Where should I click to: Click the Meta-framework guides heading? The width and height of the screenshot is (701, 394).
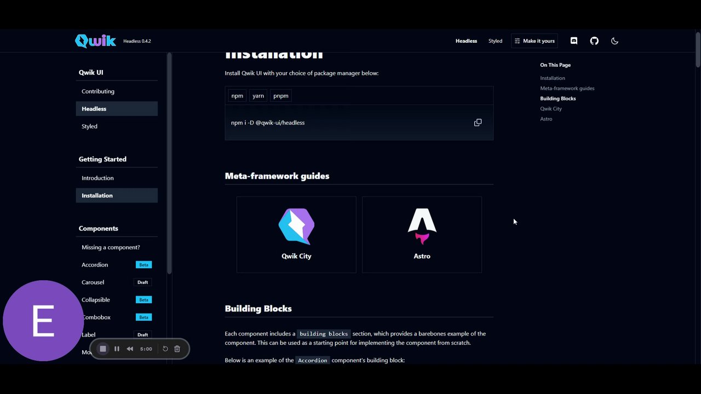pyautogui.click(x=277, y=176)
